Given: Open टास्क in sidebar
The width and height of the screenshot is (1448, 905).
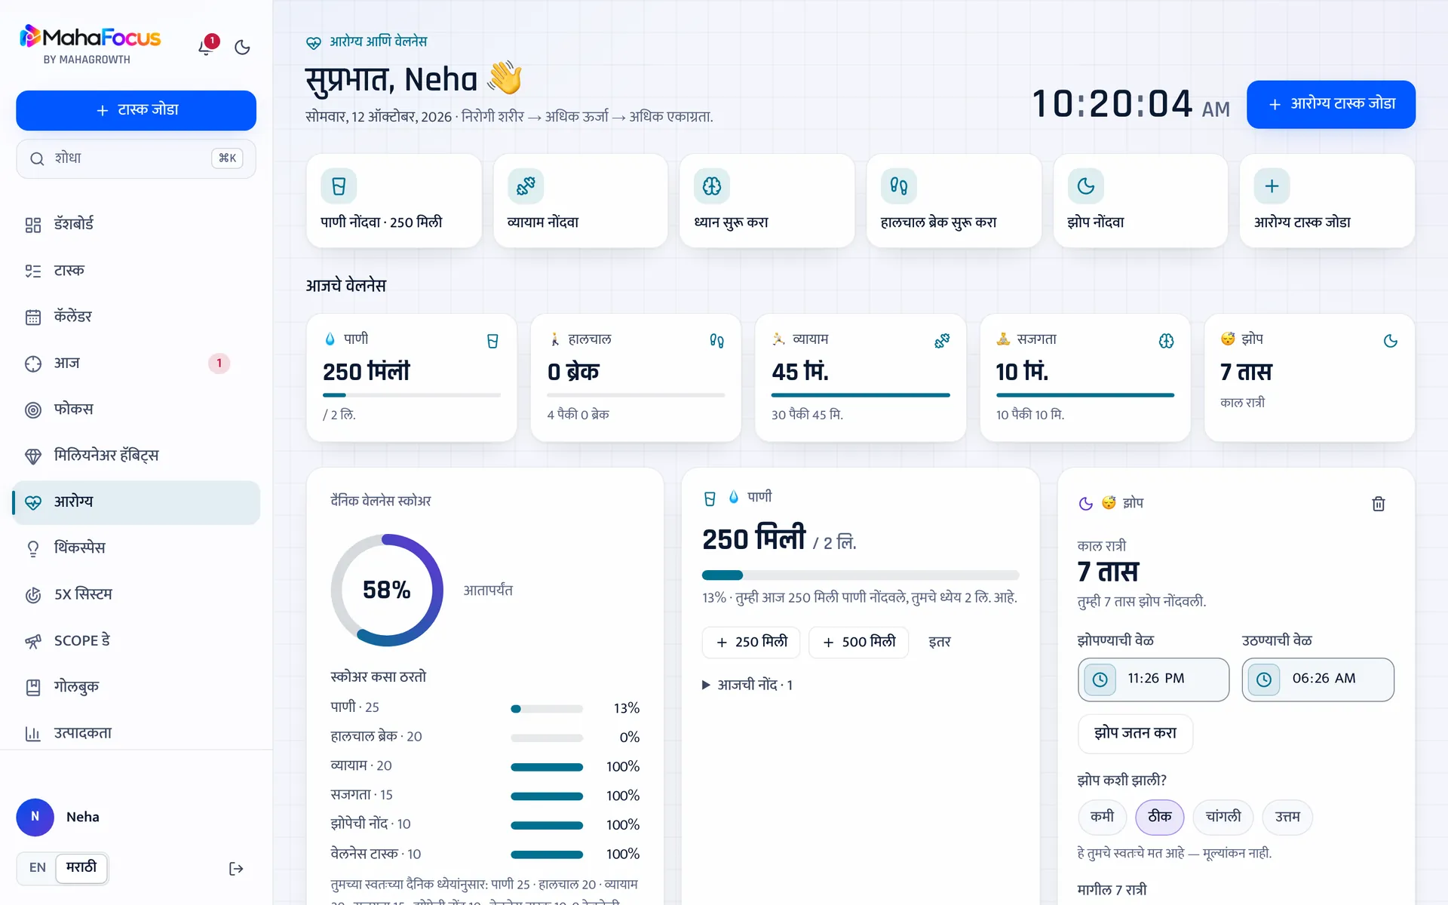Looking at the screenshot, I should pos(136,271).
